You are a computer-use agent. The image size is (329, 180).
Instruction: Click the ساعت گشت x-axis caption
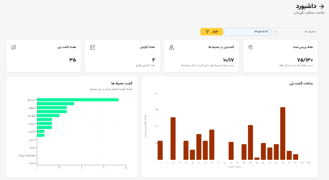pos(234,167)
